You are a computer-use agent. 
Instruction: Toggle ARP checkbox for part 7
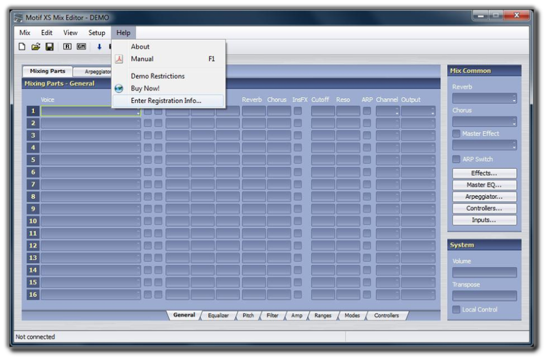coord(366,184)
